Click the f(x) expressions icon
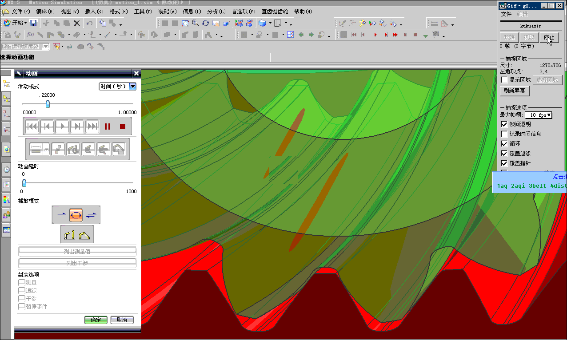This screenshot has width=567, height=340. [x=30, y=35]
